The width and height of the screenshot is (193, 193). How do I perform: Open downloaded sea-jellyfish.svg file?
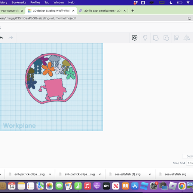click(x=175, y=174)
